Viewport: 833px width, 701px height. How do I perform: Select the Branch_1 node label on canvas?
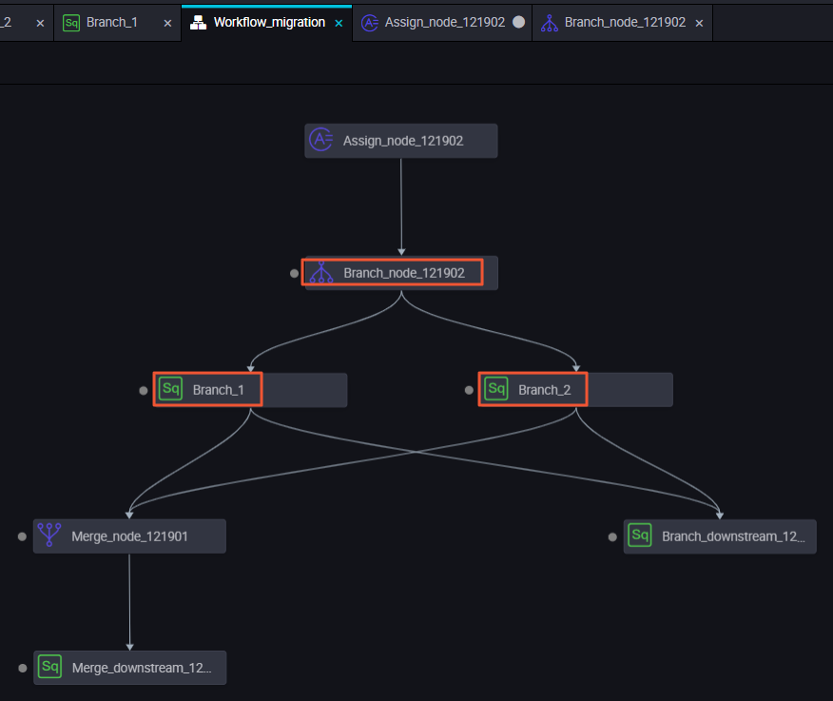(x=219, y=390)
